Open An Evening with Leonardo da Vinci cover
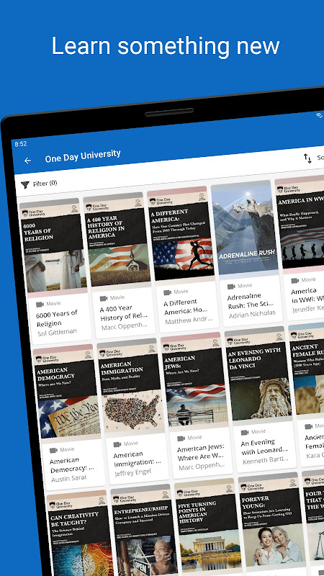This screenshot has width=324, height=576. pos(258,374)
